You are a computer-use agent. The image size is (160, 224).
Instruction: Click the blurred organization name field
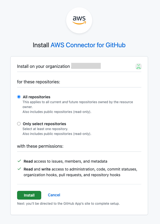point(86,66)
